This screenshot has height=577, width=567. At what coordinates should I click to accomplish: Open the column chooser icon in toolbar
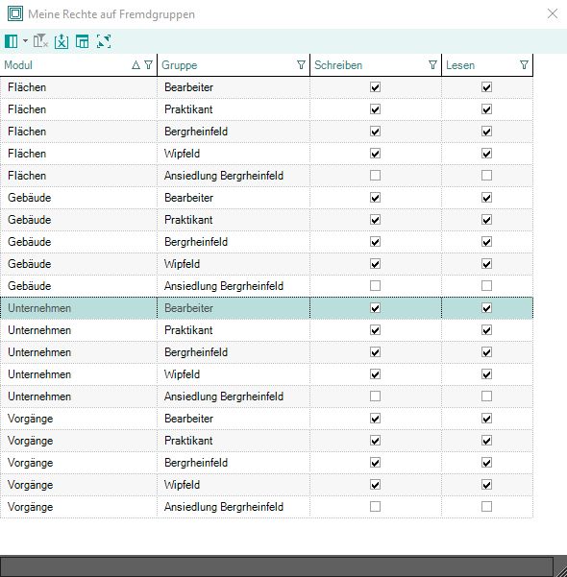(12, 41)
